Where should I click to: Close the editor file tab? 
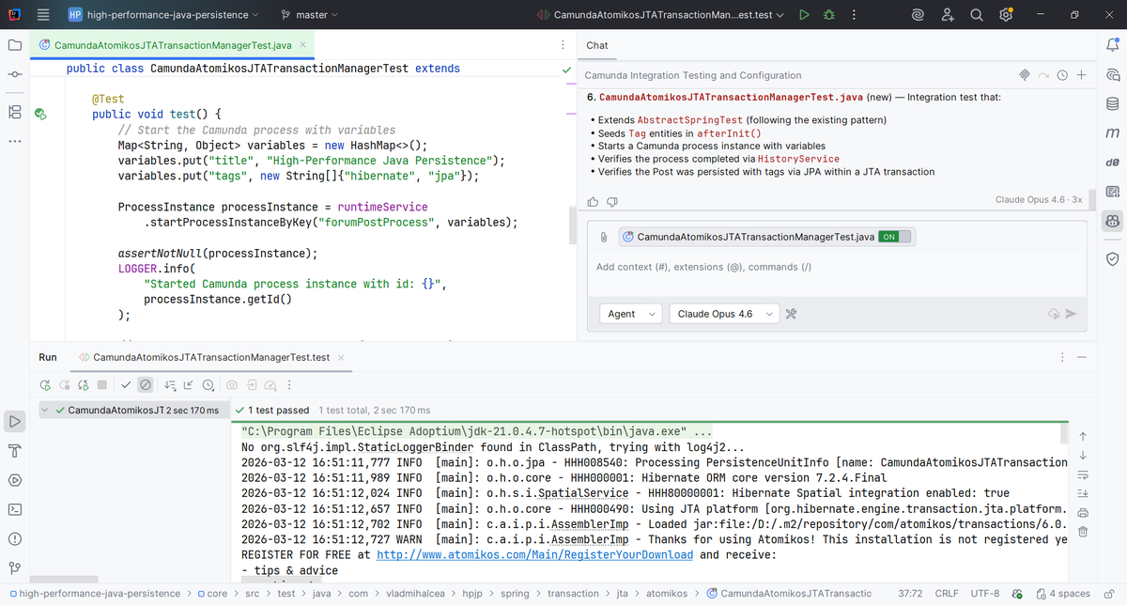(x=303, y=45)
